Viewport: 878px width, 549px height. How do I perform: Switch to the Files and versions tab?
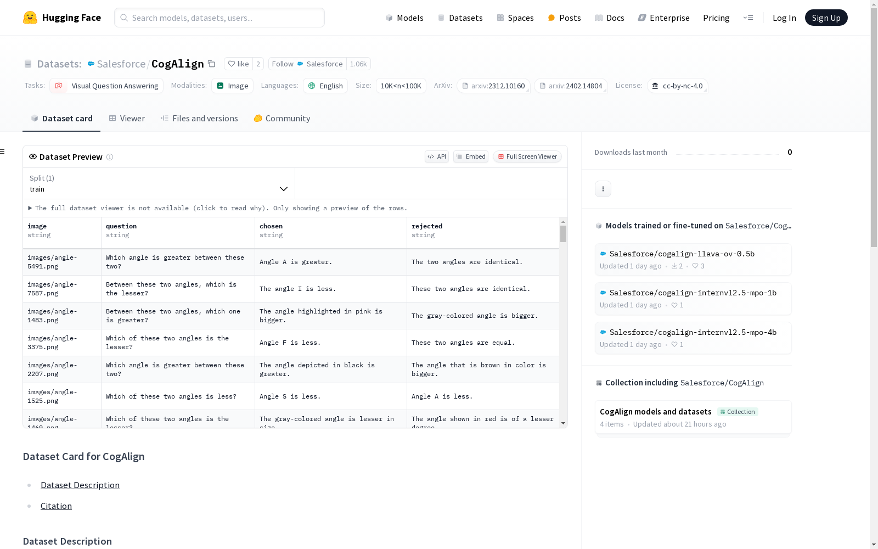pos(199,119)
